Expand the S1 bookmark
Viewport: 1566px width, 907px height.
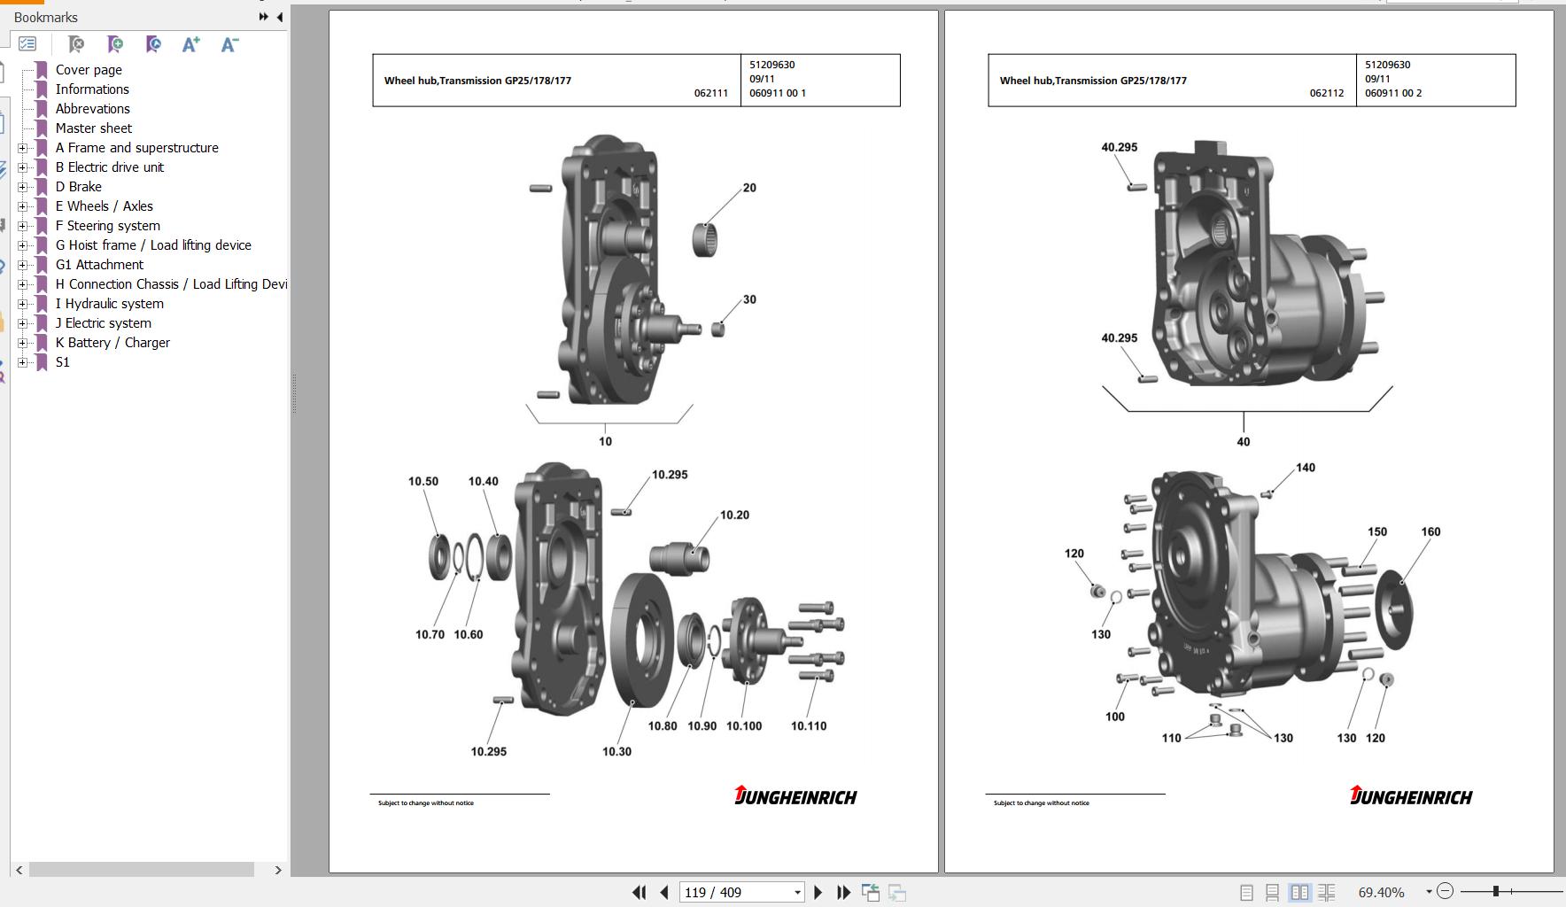[x=23, y=362]
